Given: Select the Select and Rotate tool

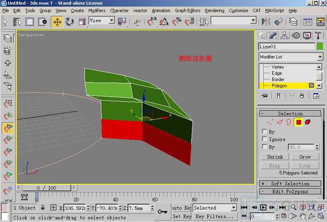Looking at the screenshot, I should pyautogui.click(x=69, y=22).
